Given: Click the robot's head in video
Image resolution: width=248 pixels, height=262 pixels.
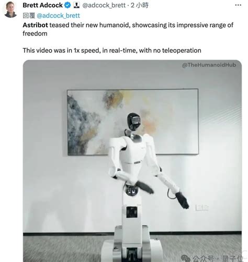Looking at the screenshot, I should [x=134, y=121].
